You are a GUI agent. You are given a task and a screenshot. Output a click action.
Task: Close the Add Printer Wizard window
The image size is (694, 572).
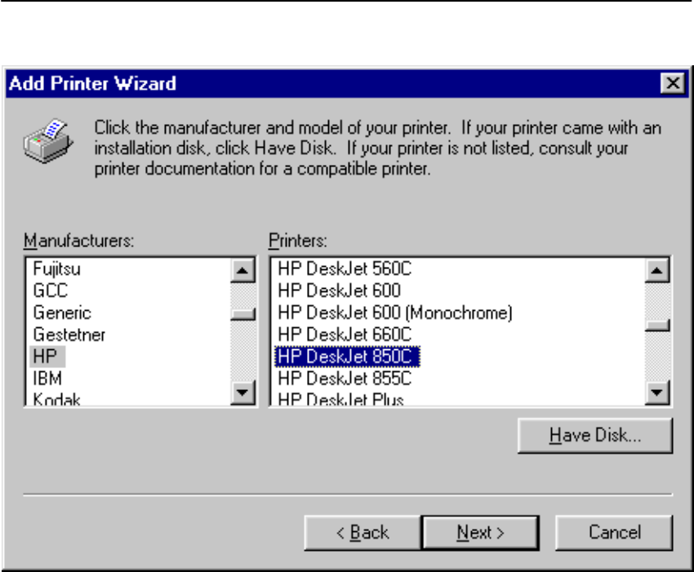click(672, 82)
